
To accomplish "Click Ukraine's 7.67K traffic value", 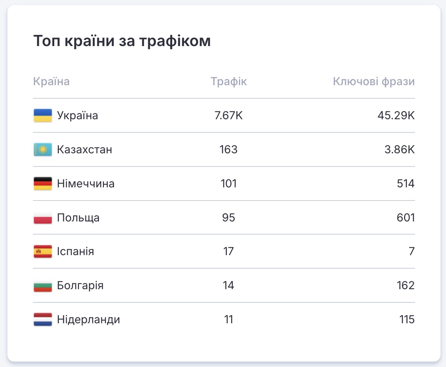I will click(228, 115).
